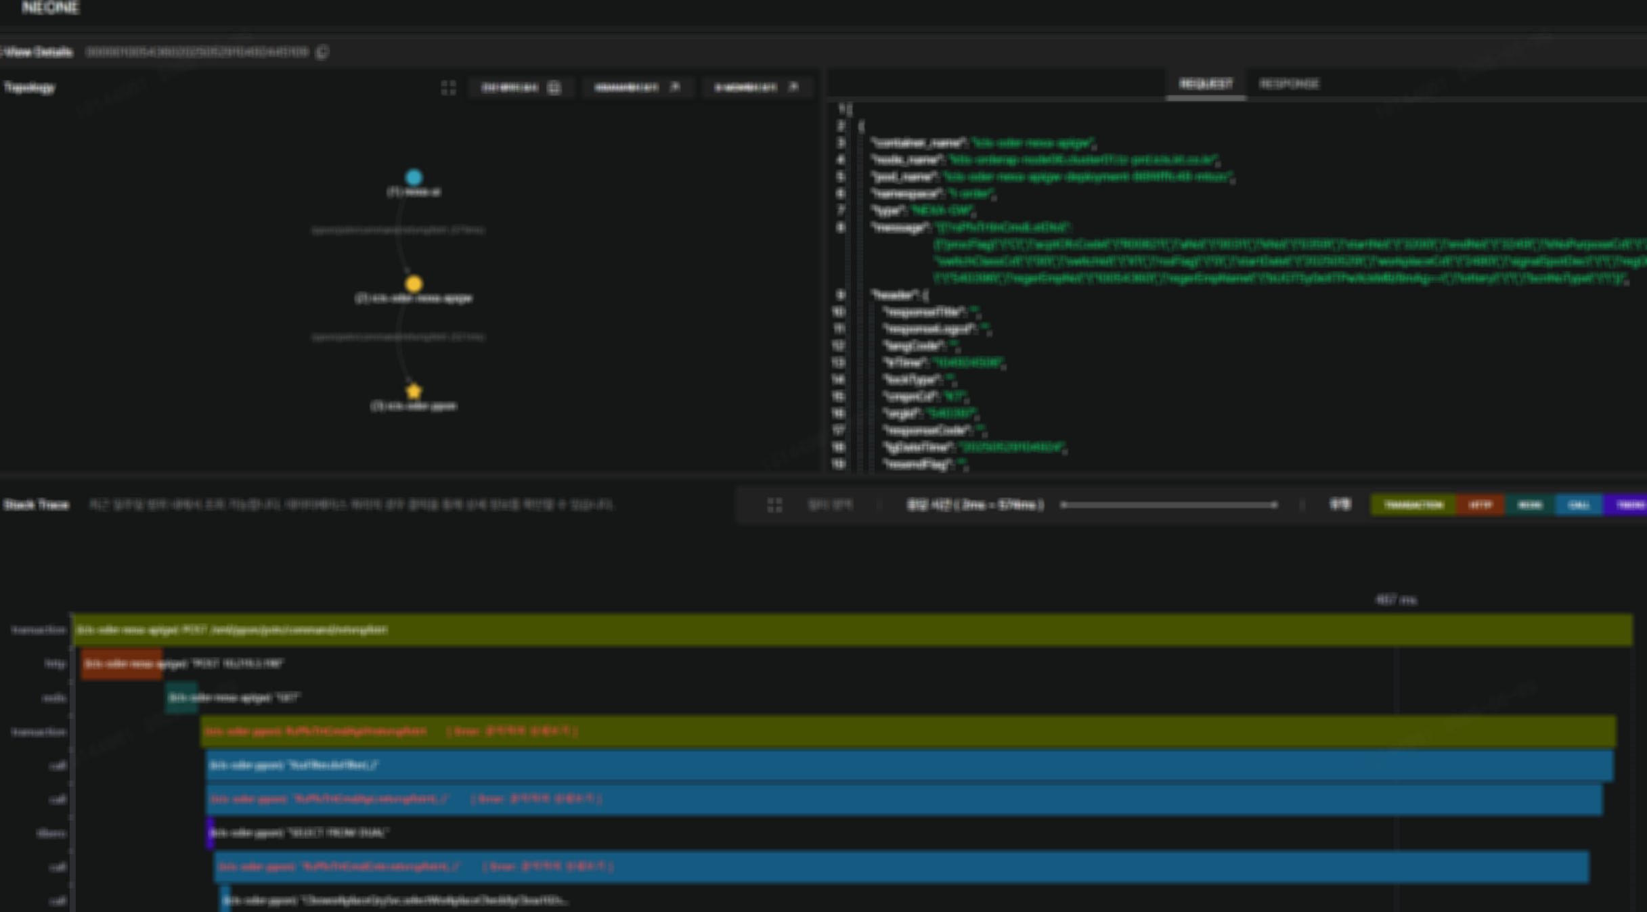Click the "message" key in the JSON
Screen dimensions: 1647x912
tap(900, 227)
